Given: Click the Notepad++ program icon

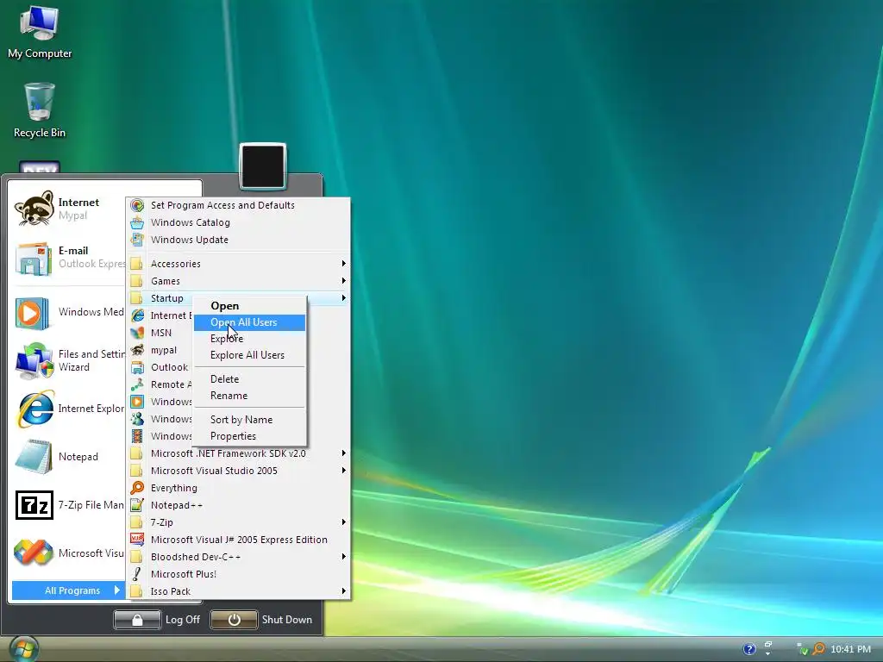Looking at the screenshot, I should (137, 505).
